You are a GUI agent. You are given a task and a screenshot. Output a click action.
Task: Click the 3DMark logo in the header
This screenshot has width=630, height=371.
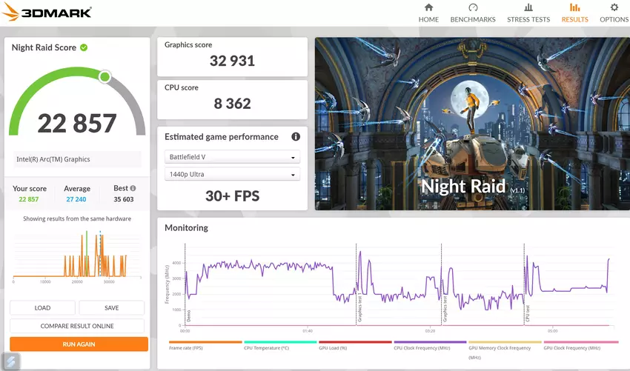coord(47,13)
